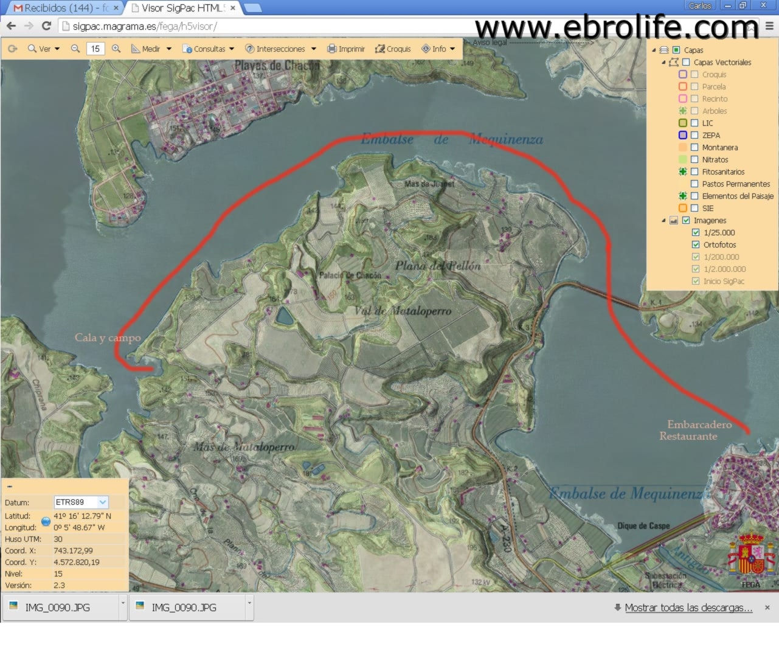Click the purple Croquis legend icon
The height and width of the screenshot is (658, 779).
(x=683, y=74)
